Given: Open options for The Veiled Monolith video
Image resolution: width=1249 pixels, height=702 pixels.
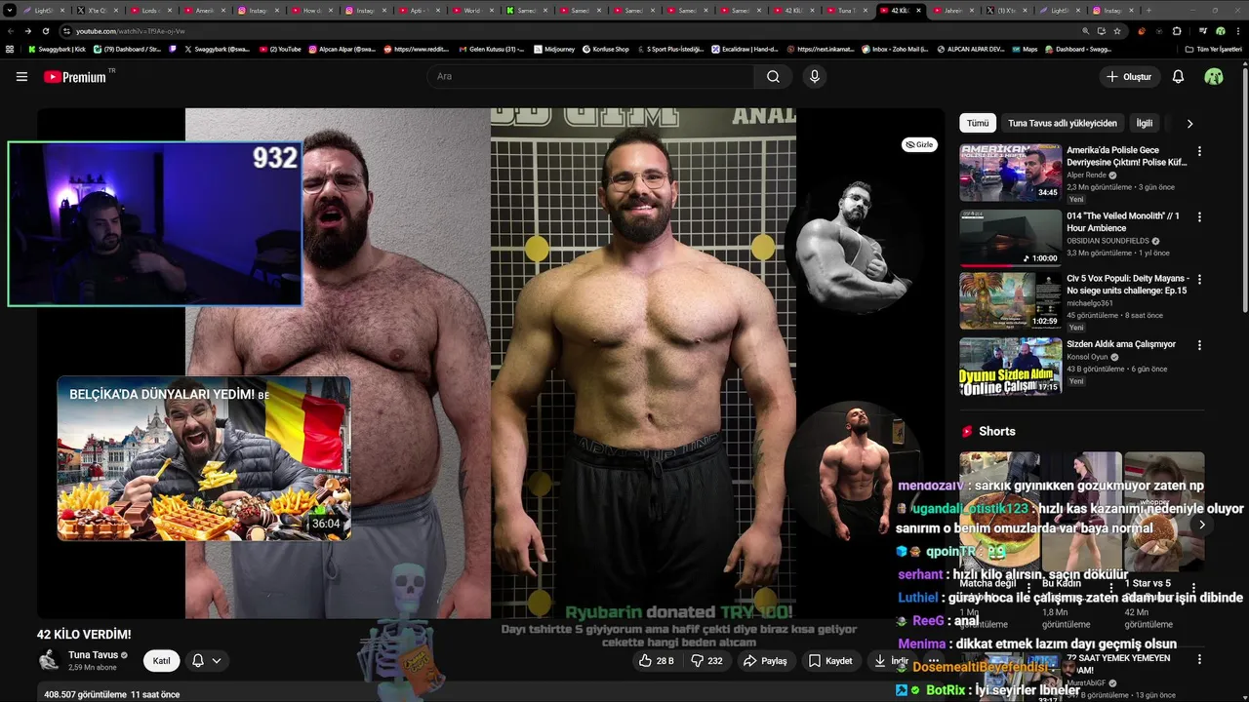Looking at the screenshot, I should (1199, 216).
